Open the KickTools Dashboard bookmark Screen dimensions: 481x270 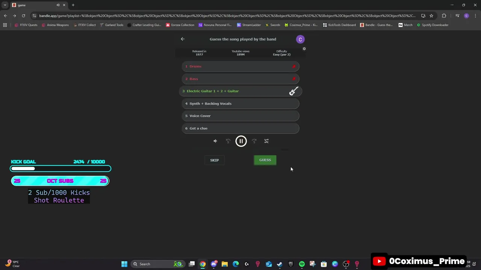[x=339, y=25]
